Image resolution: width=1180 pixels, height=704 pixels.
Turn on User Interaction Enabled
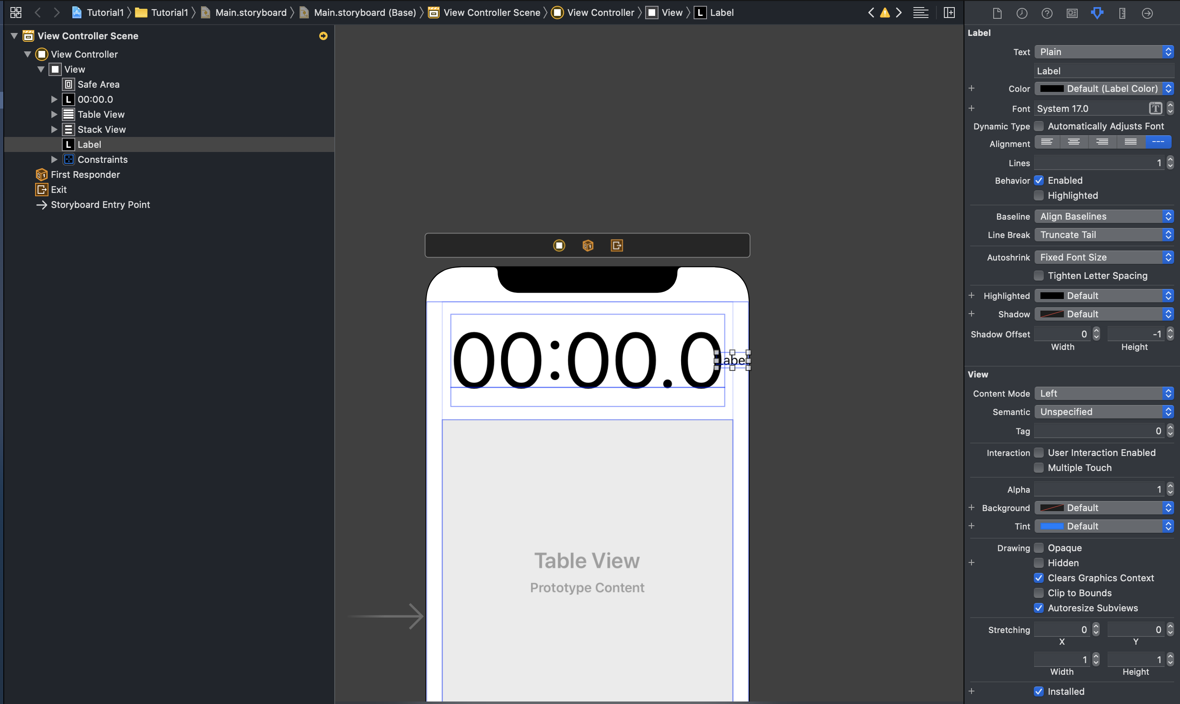click(1039, 453)
